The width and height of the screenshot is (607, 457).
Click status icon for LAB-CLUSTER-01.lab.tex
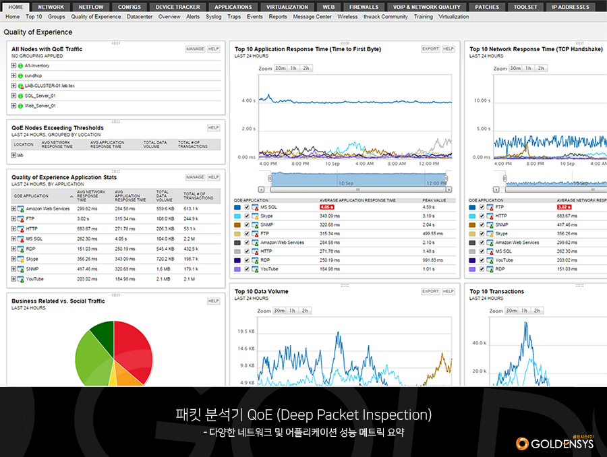pyautogui.click(x=20, y=86)
